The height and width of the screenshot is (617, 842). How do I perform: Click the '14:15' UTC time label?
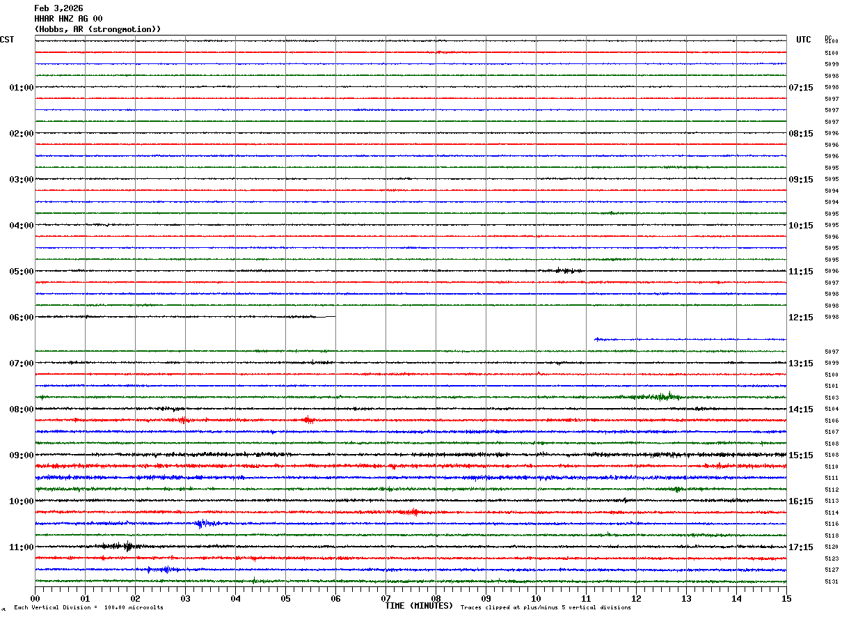tap(801, 409)
